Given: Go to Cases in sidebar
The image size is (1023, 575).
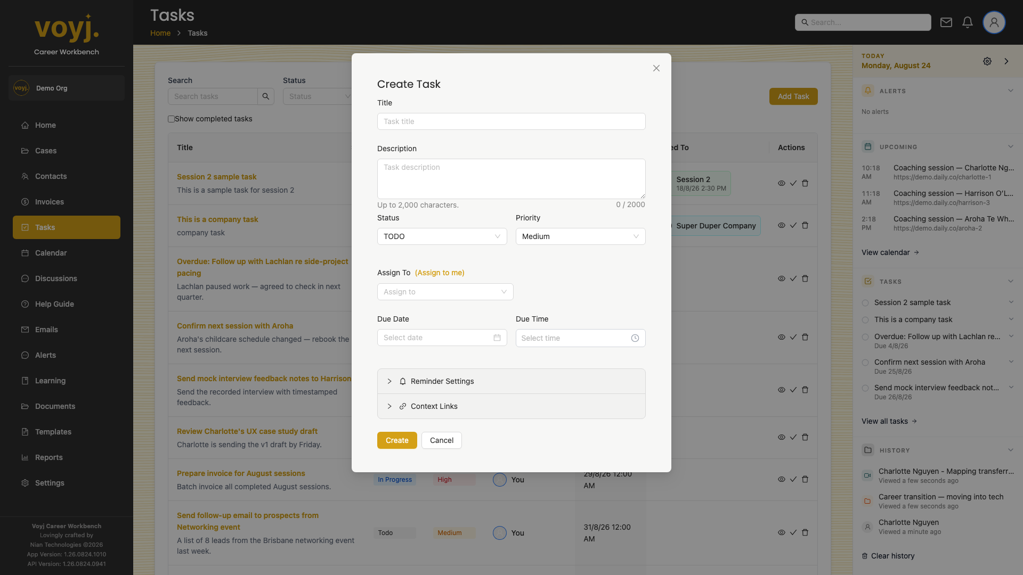Looking at the screenshot, I should tap(67, 151).
